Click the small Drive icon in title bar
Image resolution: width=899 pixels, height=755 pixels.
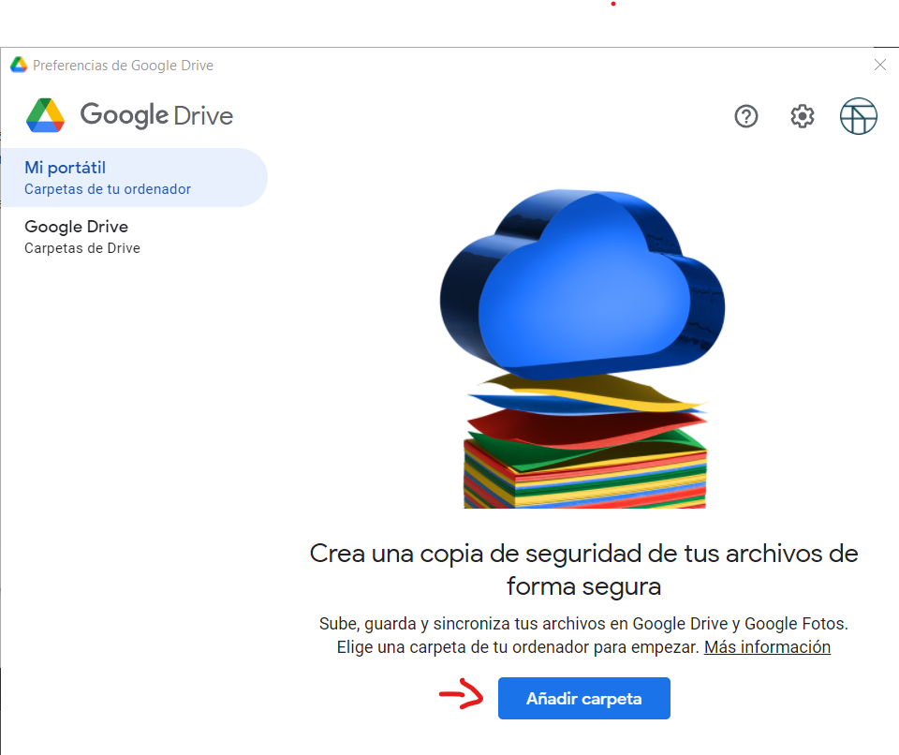(x=19, y=65)
